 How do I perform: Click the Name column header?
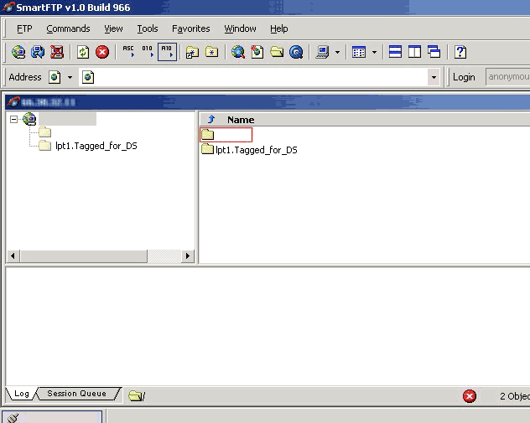[x=241, y=120]
